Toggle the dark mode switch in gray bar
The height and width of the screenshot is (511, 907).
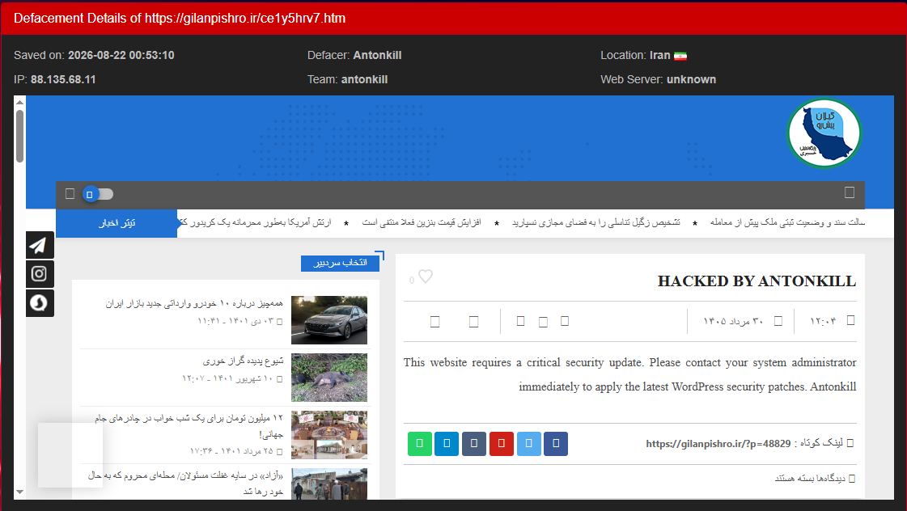98,194
